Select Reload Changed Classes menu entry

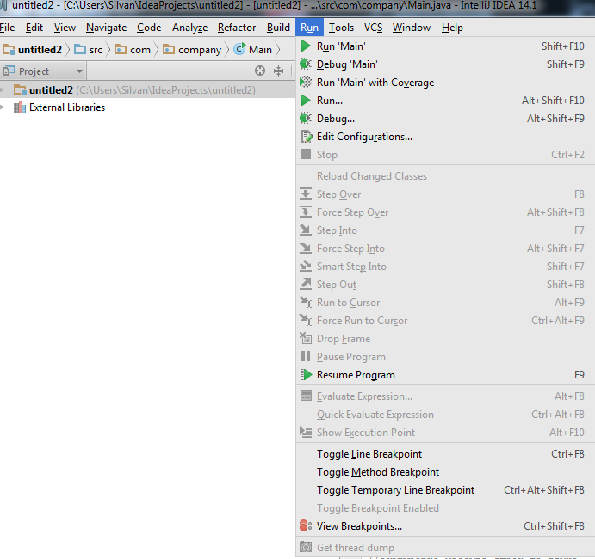click(x=445, y=176)
